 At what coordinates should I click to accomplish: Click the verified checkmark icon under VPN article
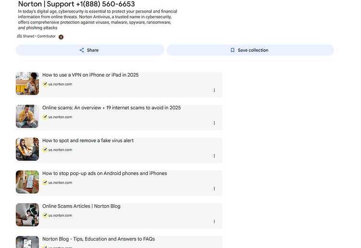point(45,84)
